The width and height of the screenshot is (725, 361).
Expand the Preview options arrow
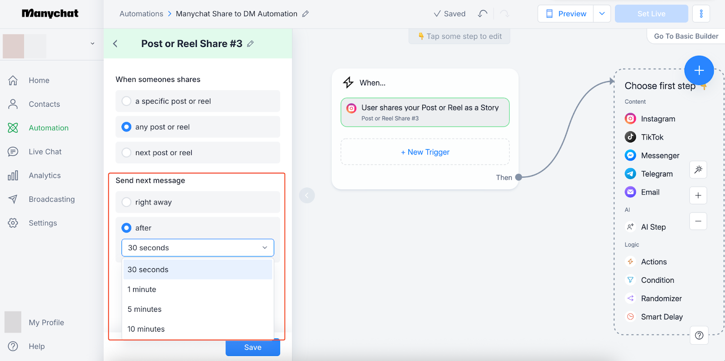point(602,14)
